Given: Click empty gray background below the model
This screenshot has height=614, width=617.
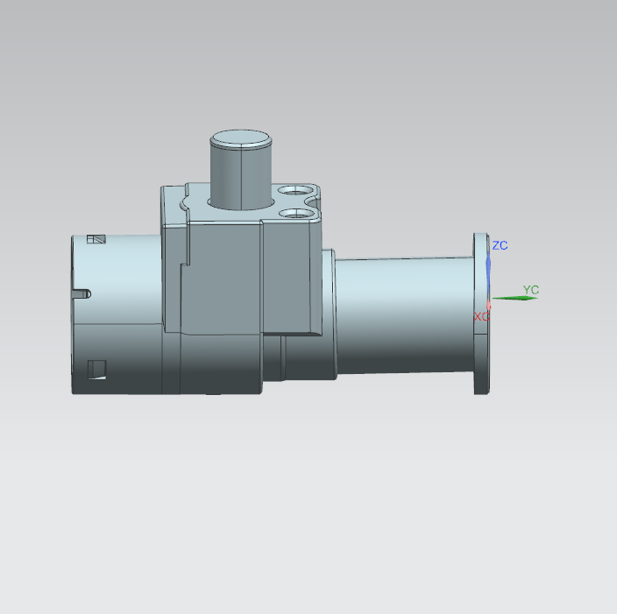Looking at the screenshot, I should coord(307,508).
